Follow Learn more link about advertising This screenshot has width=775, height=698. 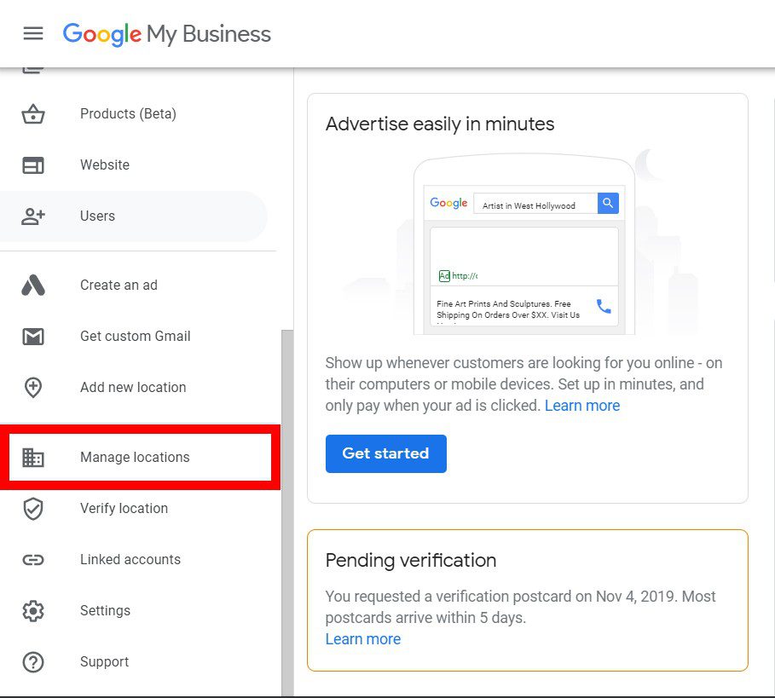tap(582, 406)
